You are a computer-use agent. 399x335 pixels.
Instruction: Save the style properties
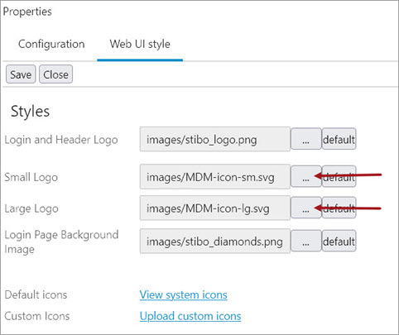click(x=21, y=74)
